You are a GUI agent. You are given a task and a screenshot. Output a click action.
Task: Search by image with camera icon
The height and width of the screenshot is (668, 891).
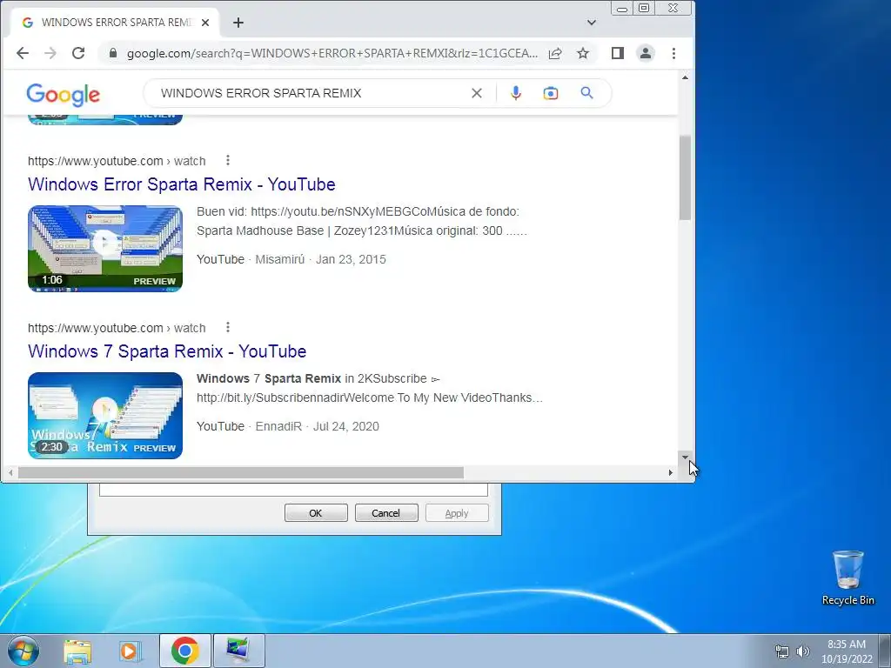(x=551, y=93)
